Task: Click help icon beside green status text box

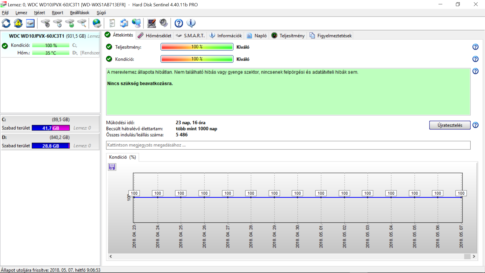Action: click(x=475, y=71)
